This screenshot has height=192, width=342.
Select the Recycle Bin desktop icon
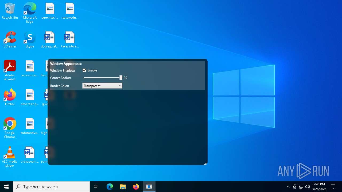pos(10,11)
